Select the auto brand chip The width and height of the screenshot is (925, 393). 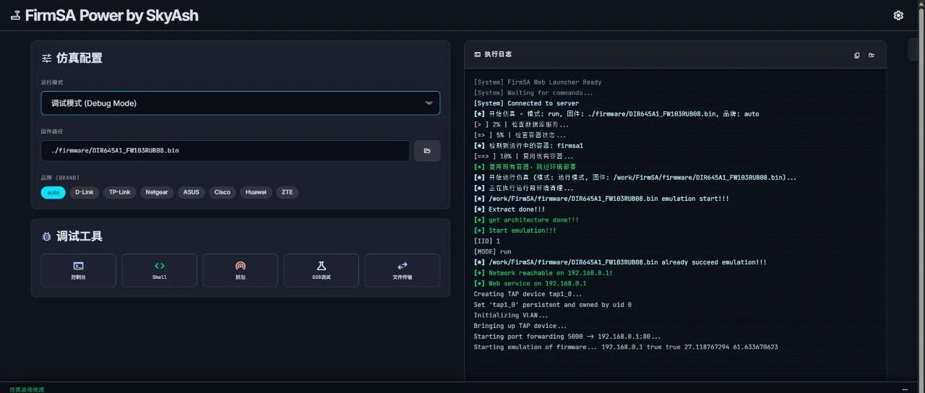[x=53, y=192]
